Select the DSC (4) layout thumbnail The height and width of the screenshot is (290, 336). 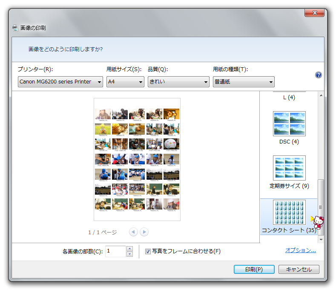[x=289, y=124]
